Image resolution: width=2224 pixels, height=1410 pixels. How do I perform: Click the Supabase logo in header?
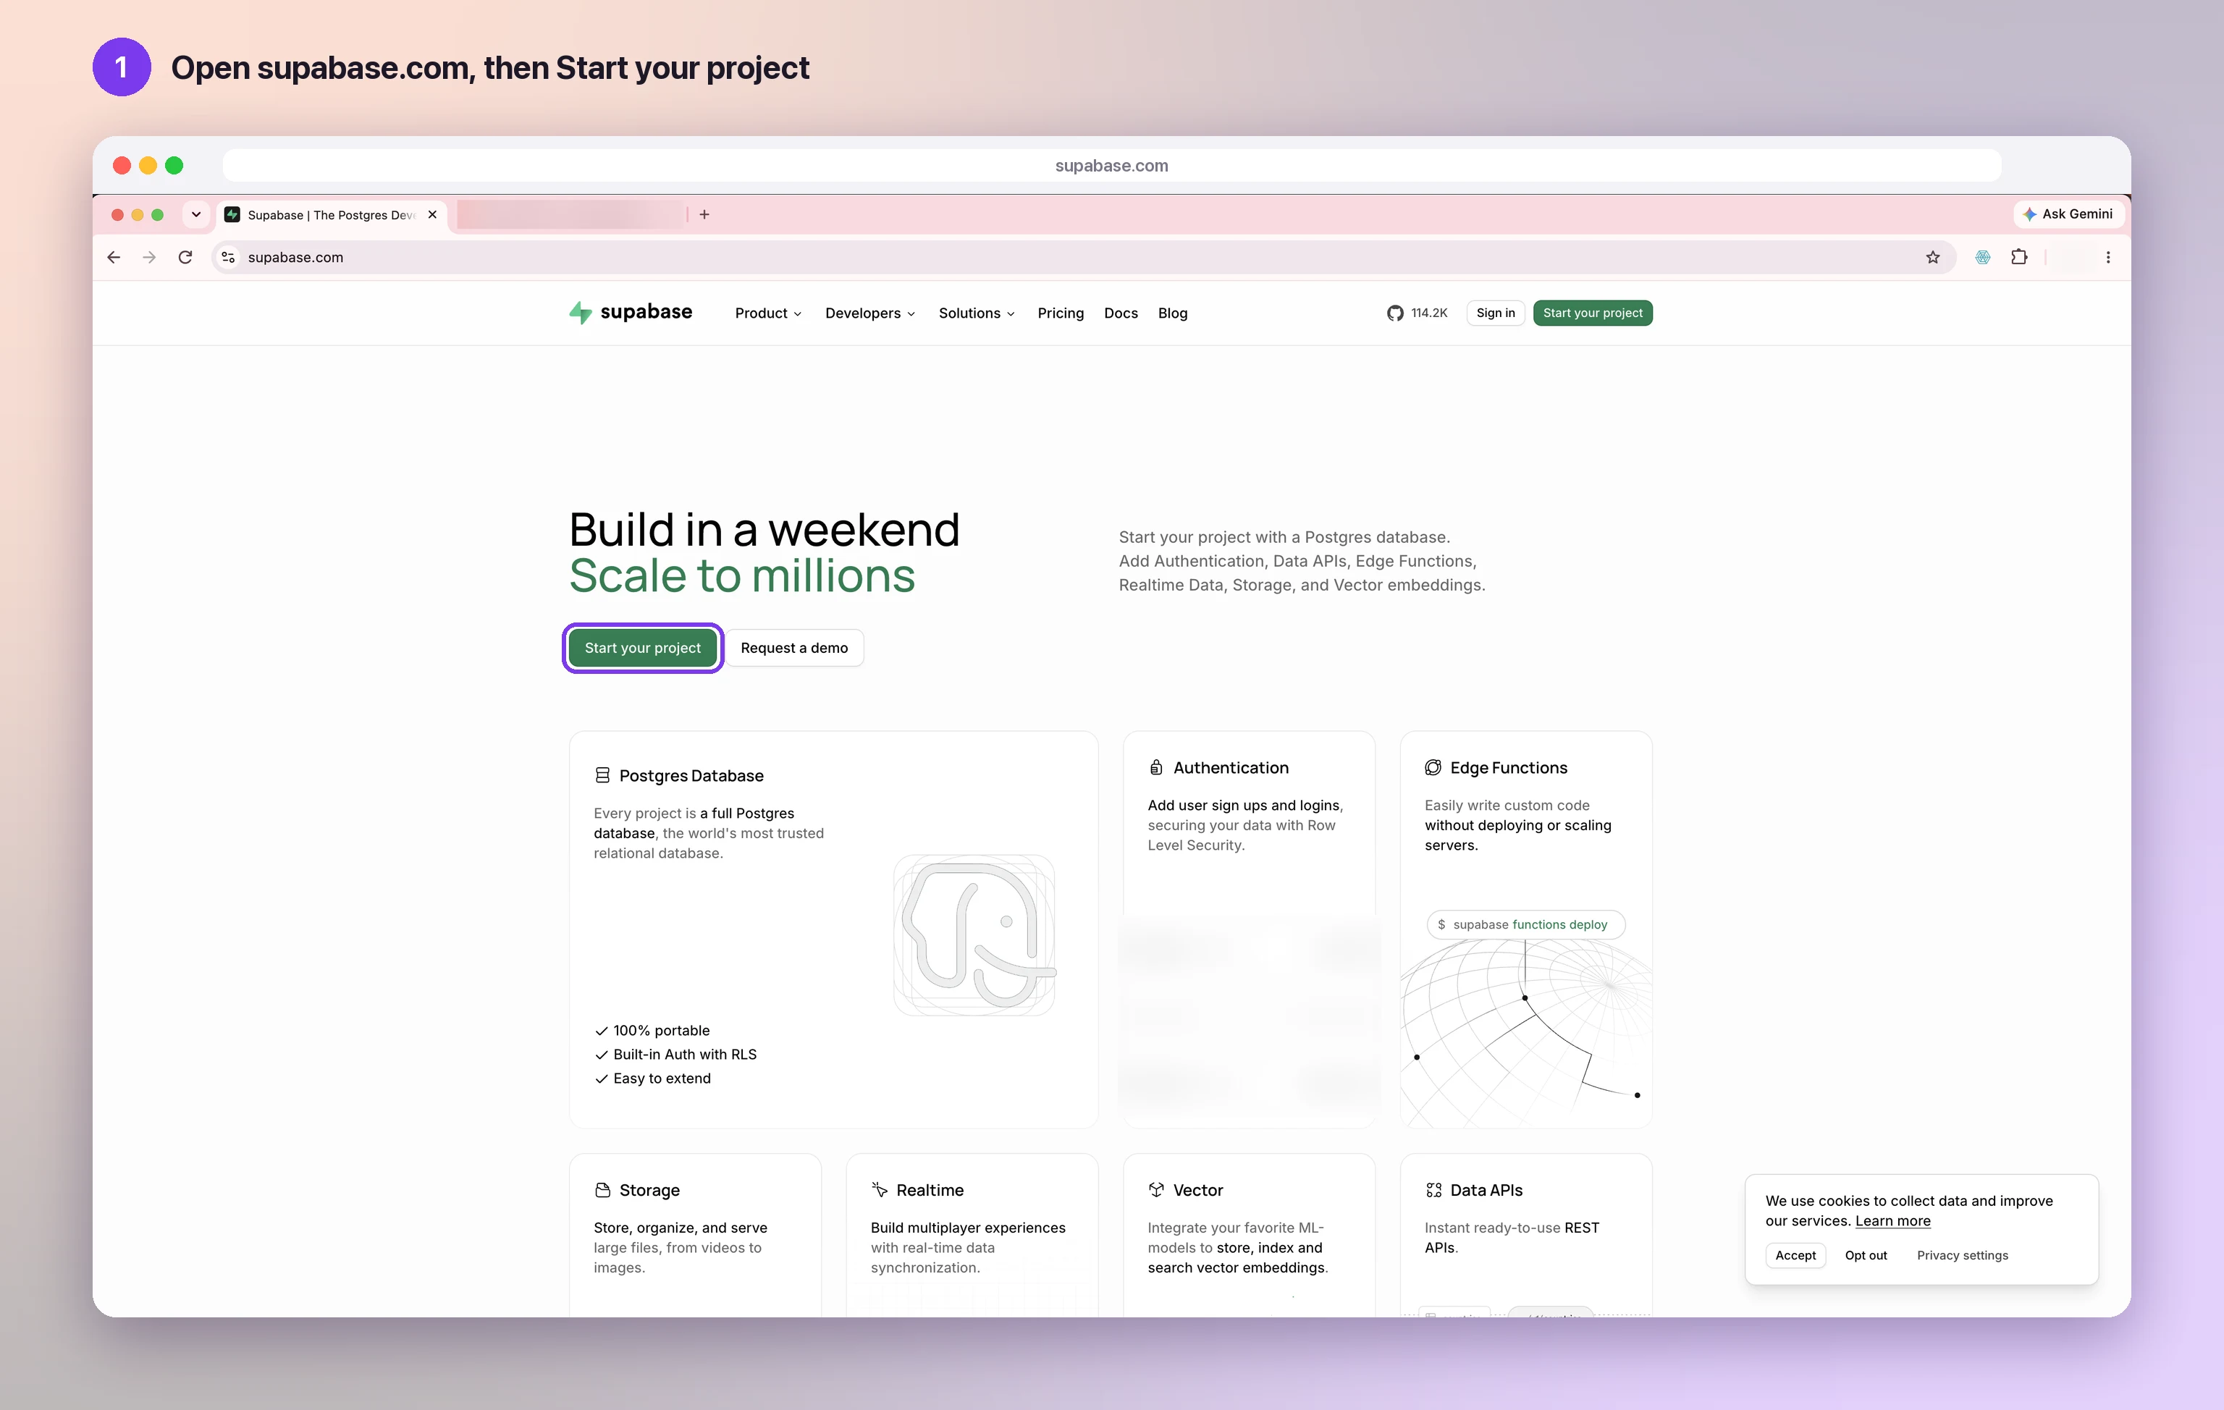[631, 312]
